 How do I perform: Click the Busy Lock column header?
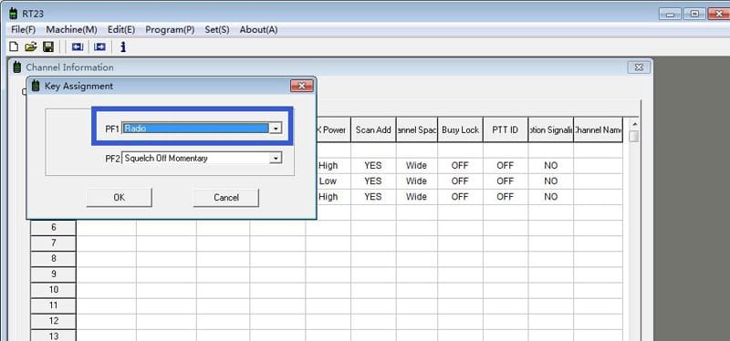pos(460,129)
